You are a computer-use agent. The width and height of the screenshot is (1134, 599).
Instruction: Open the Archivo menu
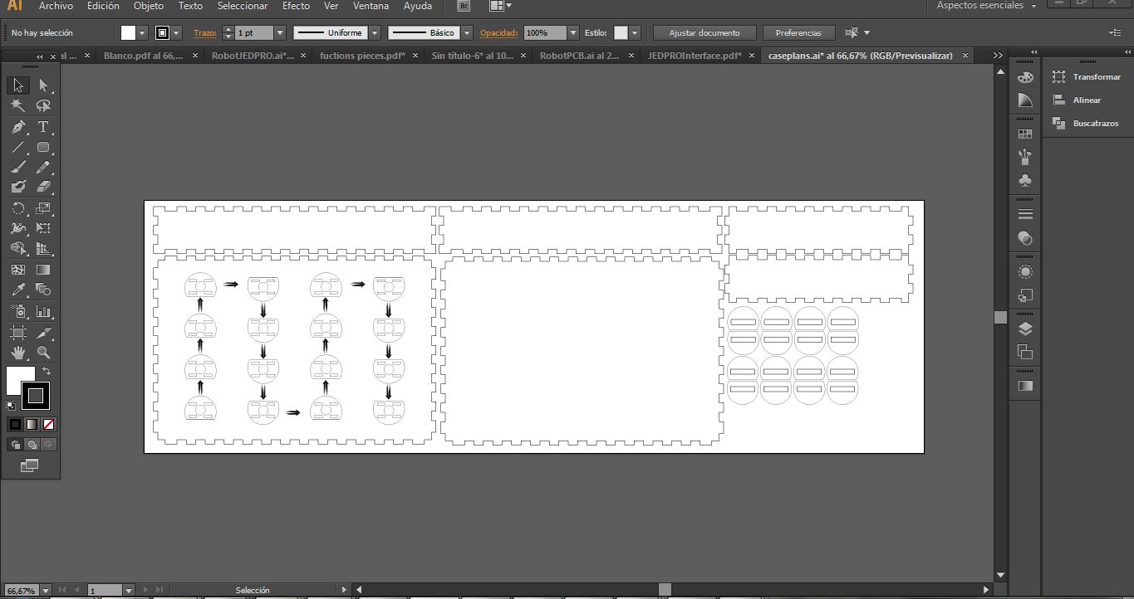(x=56, y=6)
